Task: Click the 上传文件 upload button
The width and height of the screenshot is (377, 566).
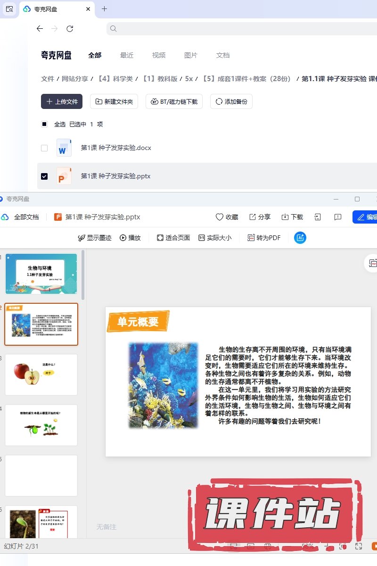Action: (62, 101)
